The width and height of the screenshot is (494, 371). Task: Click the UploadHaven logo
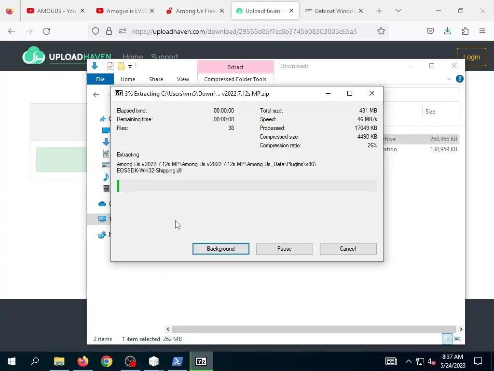(x=67, y=56)
